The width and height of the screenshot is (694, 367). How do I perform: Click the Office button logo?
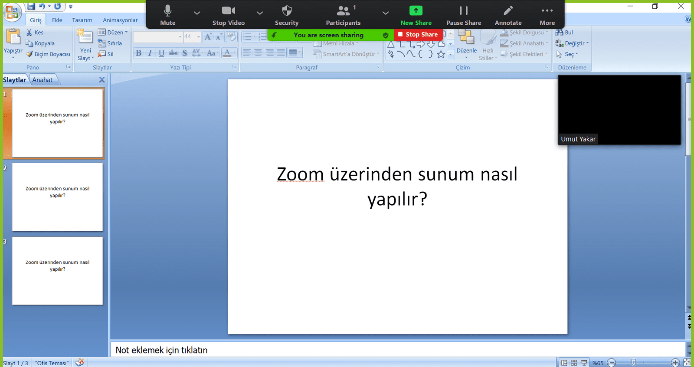tap(12, 12)
